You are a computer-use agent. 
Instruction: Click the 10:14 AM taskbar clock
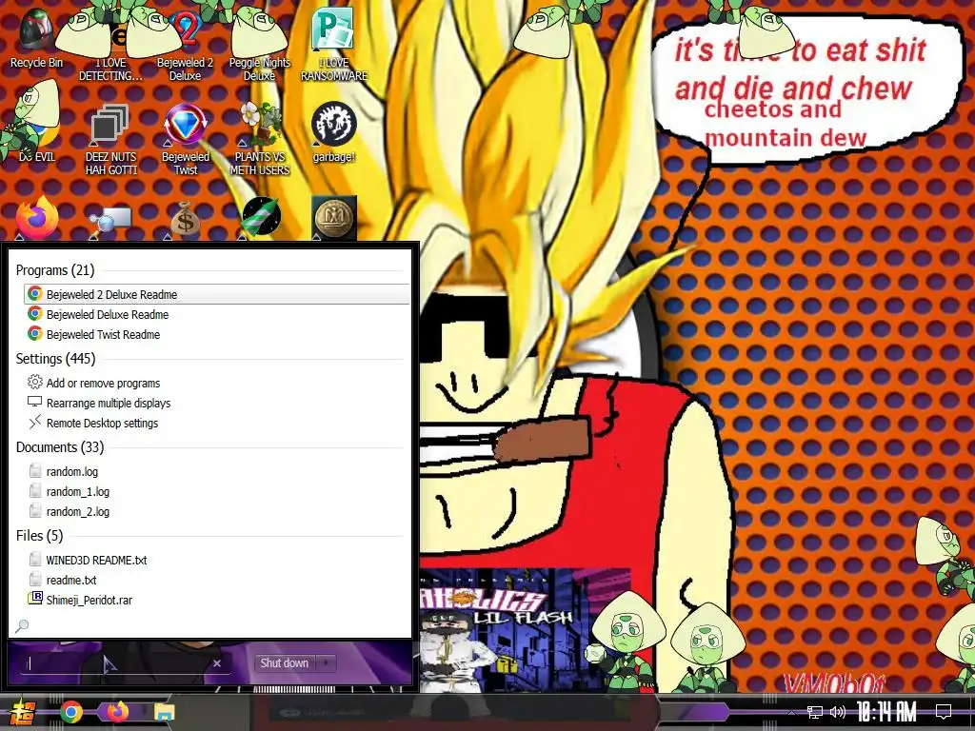coord(886,712)
